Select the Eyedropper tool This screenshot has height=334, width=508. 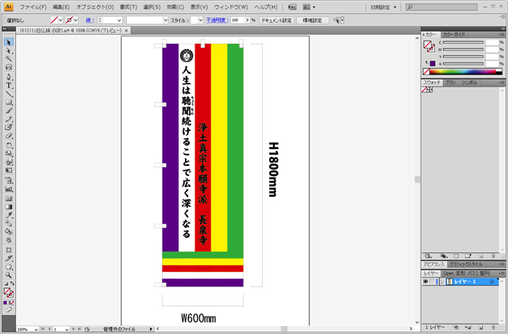pos(9,215)
